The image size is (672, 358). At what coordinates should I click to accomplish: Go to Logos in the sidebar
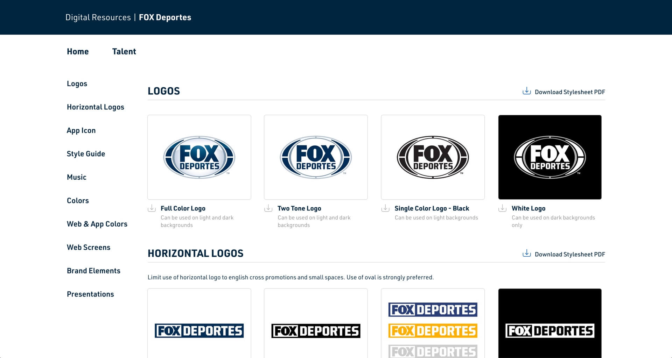coord(77,84)
